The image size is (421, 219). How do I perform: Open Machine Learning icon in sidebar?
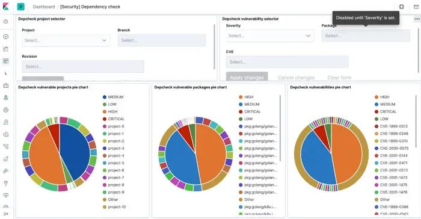point(5,110)
